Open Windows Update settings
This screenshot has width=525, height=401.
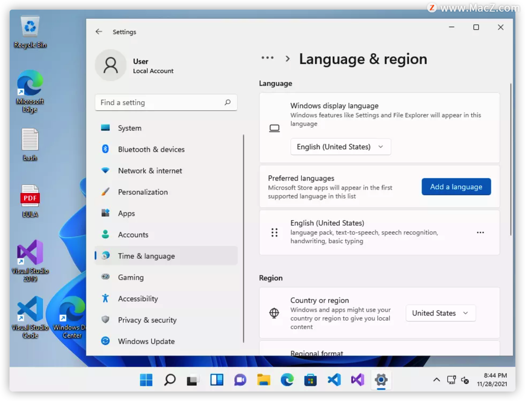point(166,341)
